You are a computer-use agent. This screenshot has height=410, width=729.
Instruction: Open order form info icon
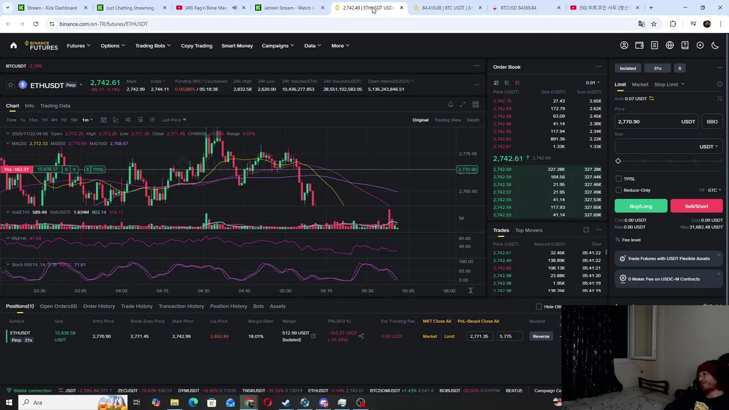(720, 84)
